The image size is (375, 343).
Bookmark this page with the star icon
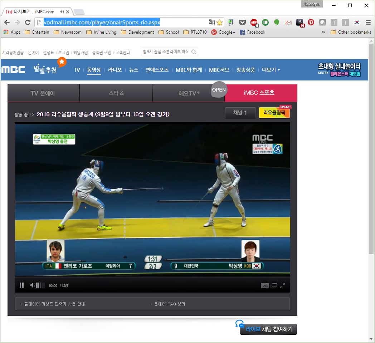click(219, 23)
